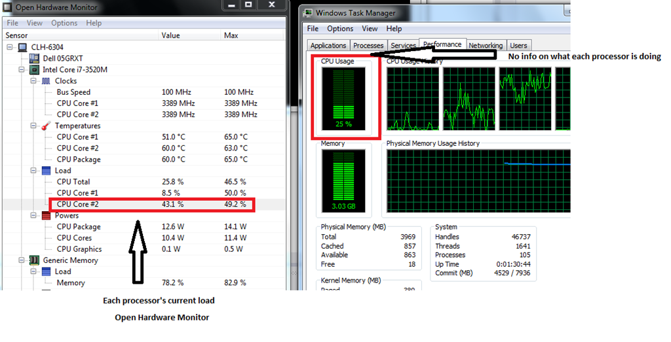
Task: Click the 0:01:30:44 Up Time value
Action: 514,264
